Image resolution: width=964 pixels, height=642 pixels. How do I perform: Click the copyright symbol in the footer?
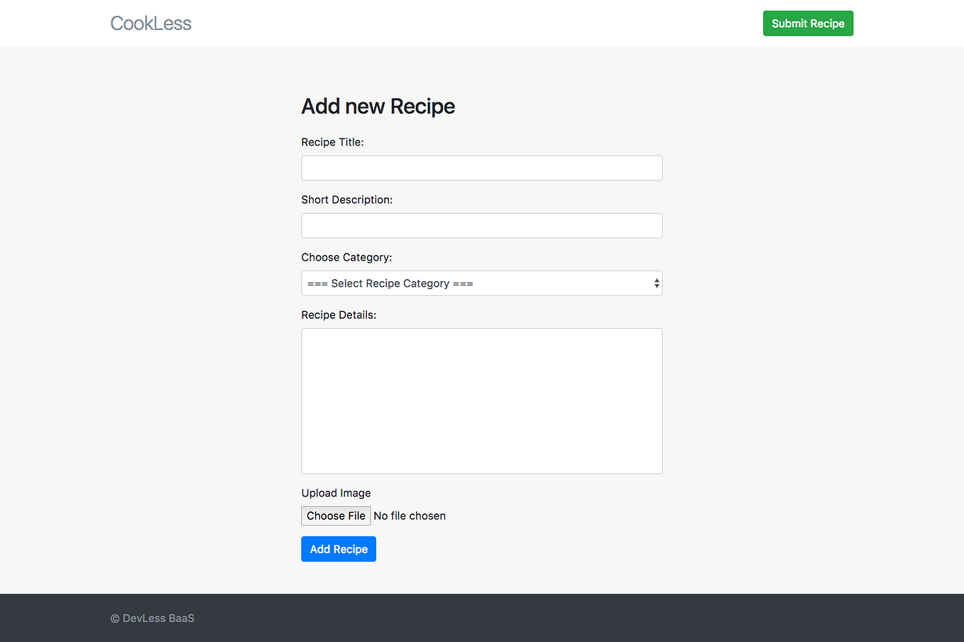(114, 618)
